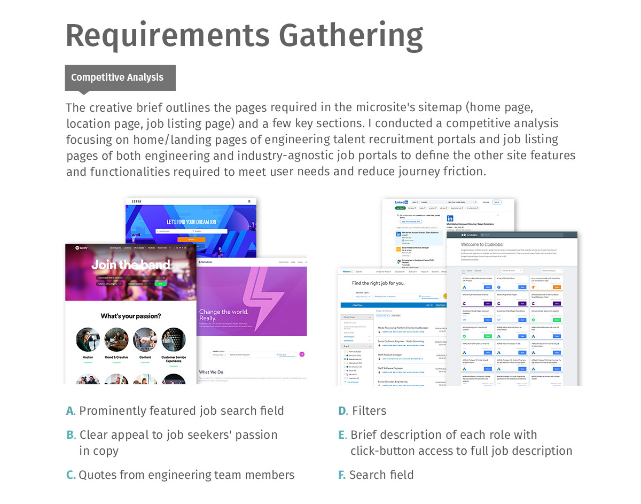Click the LinkedIn logo in the header

click(401, 202)
